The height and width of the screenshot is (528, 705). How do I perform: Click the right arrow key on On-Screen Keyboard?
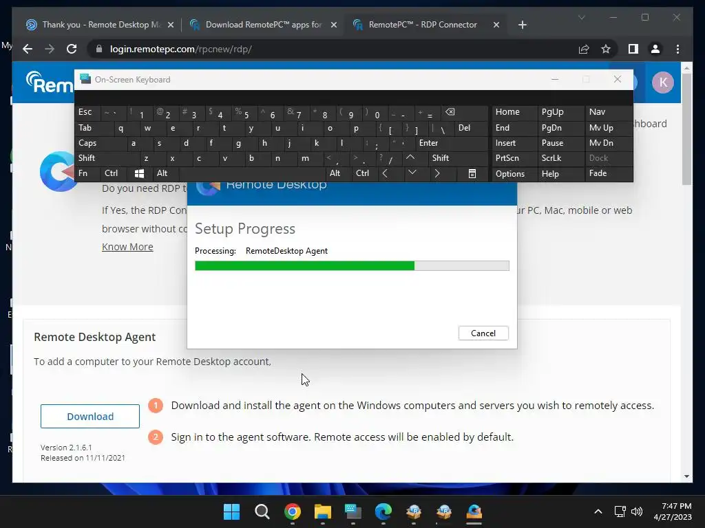click(437, 173)
